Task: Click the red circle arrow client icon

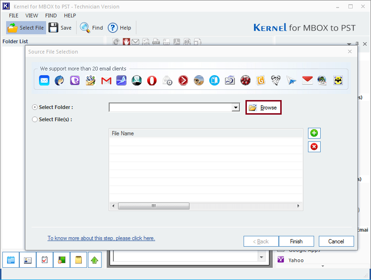Action: pos(183,81)
